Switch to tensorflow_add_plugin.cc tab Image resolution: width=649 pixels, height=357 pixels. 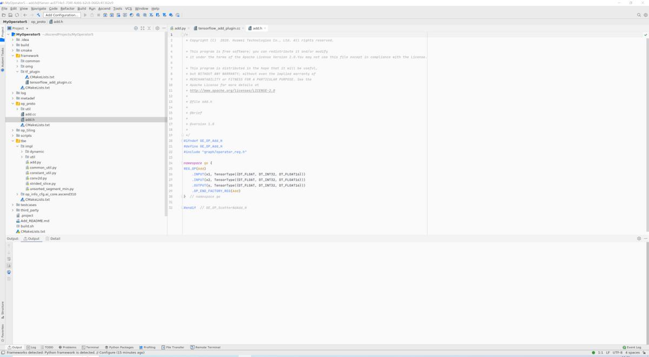[219, 28]
